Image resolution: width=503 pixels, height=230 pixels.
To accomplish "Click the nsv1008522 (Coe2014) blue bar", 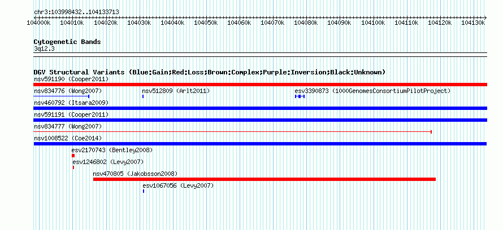I will [260, 144].
